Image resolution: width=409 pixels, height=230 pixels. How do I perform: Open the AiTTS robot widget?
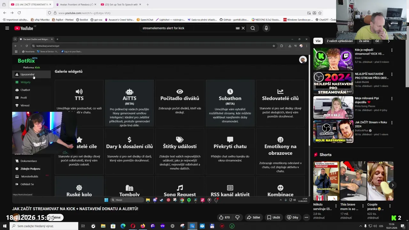click(129, 92)
